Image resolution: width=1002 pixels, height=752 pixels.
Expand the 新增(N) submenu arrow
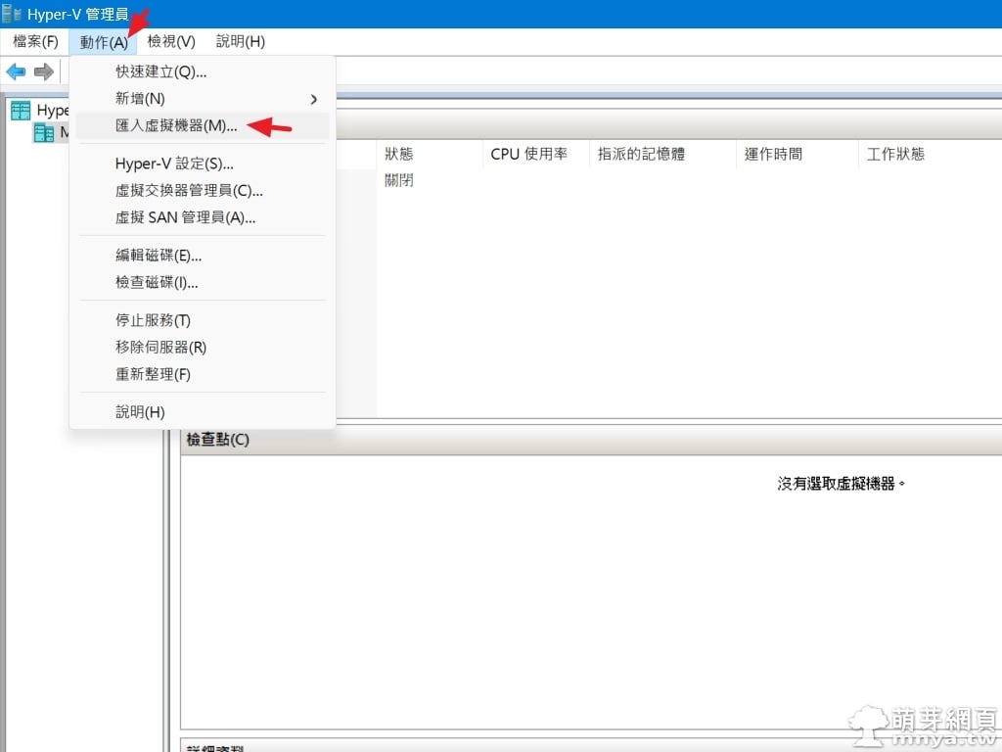(x=314, y=99)
